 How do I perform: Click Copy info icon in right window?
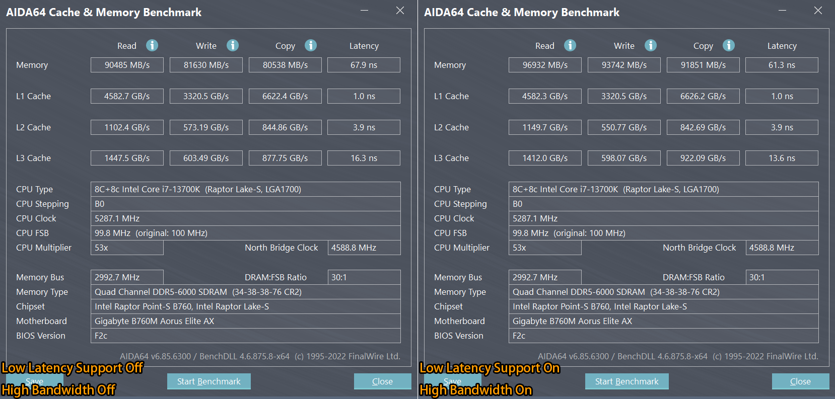pyautogui.click(x=729, y=45)
